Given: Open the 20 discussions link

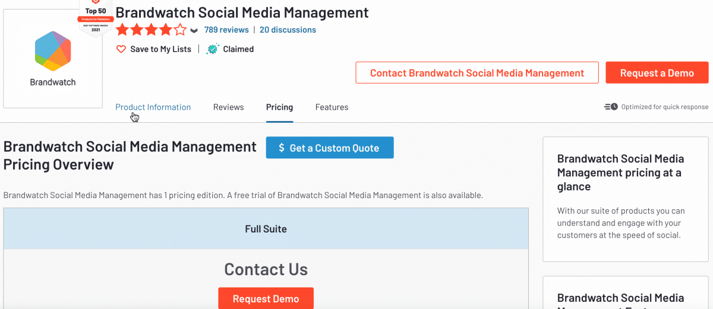Looking at the screenshot, I should (x=288, y=30).
